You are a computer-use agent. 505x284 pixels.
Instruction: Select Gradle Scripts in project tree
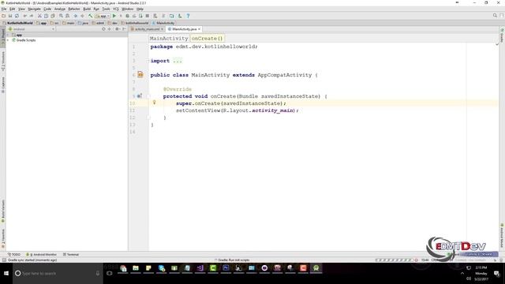click(26, 40)
